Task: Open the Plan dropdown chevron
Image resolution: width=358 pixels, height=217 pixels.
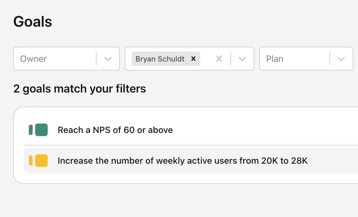Action: tap(341, 59)
